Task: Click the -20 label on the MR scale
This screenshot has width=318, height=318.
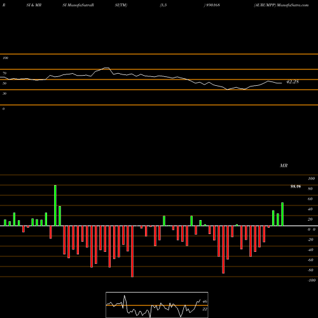Action: pos(310,240)
